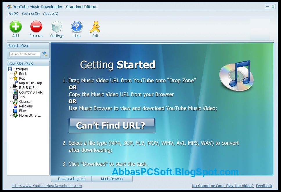Select the Classical category label
The width and height of the screenshot is (281, 192).
25,102
